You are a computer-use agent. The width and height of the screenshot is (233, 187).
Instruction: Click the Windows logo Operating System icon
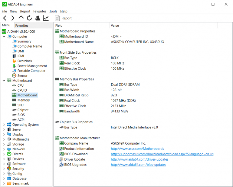9,125
